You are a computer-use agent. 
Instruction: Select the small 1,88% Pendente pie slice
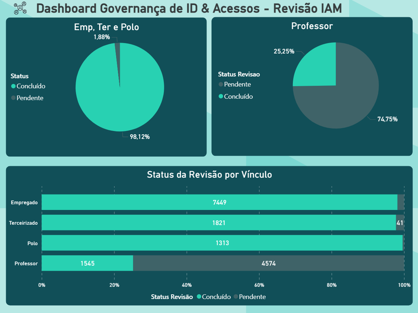click(118, 53)
